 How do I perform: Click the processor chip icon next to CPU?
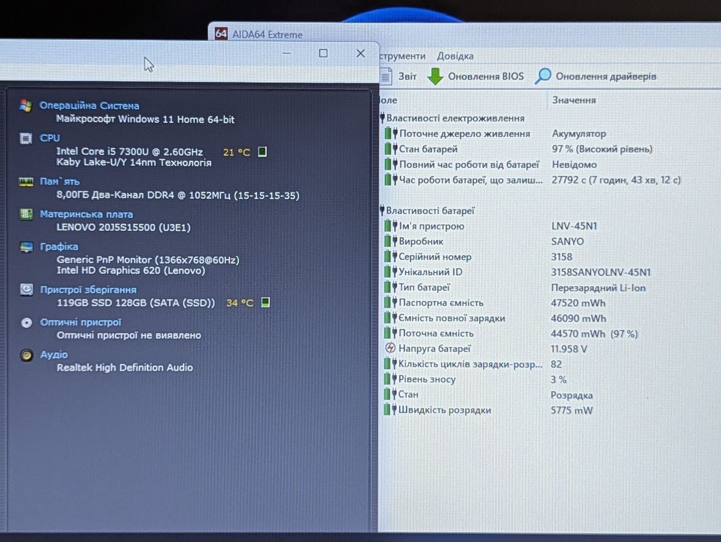pos(26,138)
